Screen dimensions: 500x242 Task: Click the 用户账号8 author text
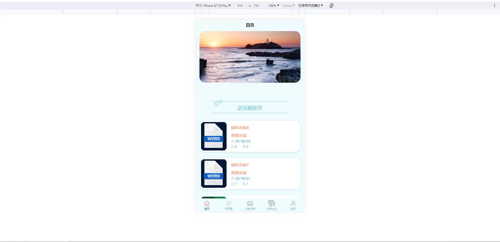pyautogui.click(x=243, y=141)
